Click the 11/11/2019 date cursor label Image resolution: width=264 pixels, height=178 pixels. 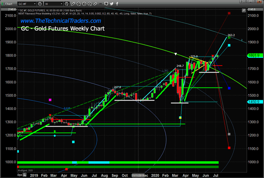coord(138,175)
